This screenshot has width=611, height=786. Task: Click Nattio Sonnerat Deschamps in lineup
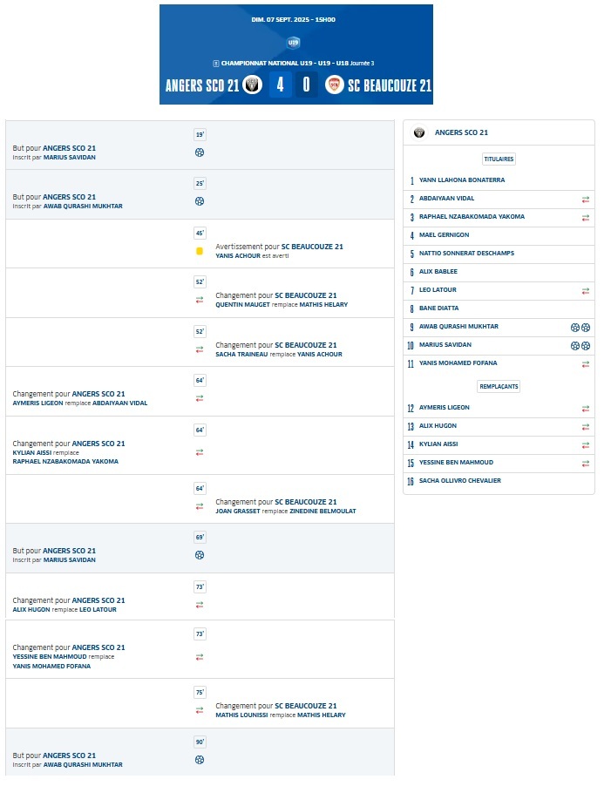click(466, 254)
